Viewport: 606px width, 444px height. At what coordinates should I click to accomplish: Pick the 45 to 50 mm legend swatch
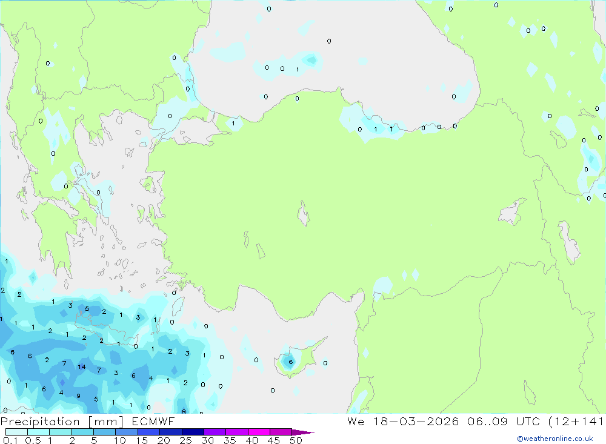tap(281, 432)
